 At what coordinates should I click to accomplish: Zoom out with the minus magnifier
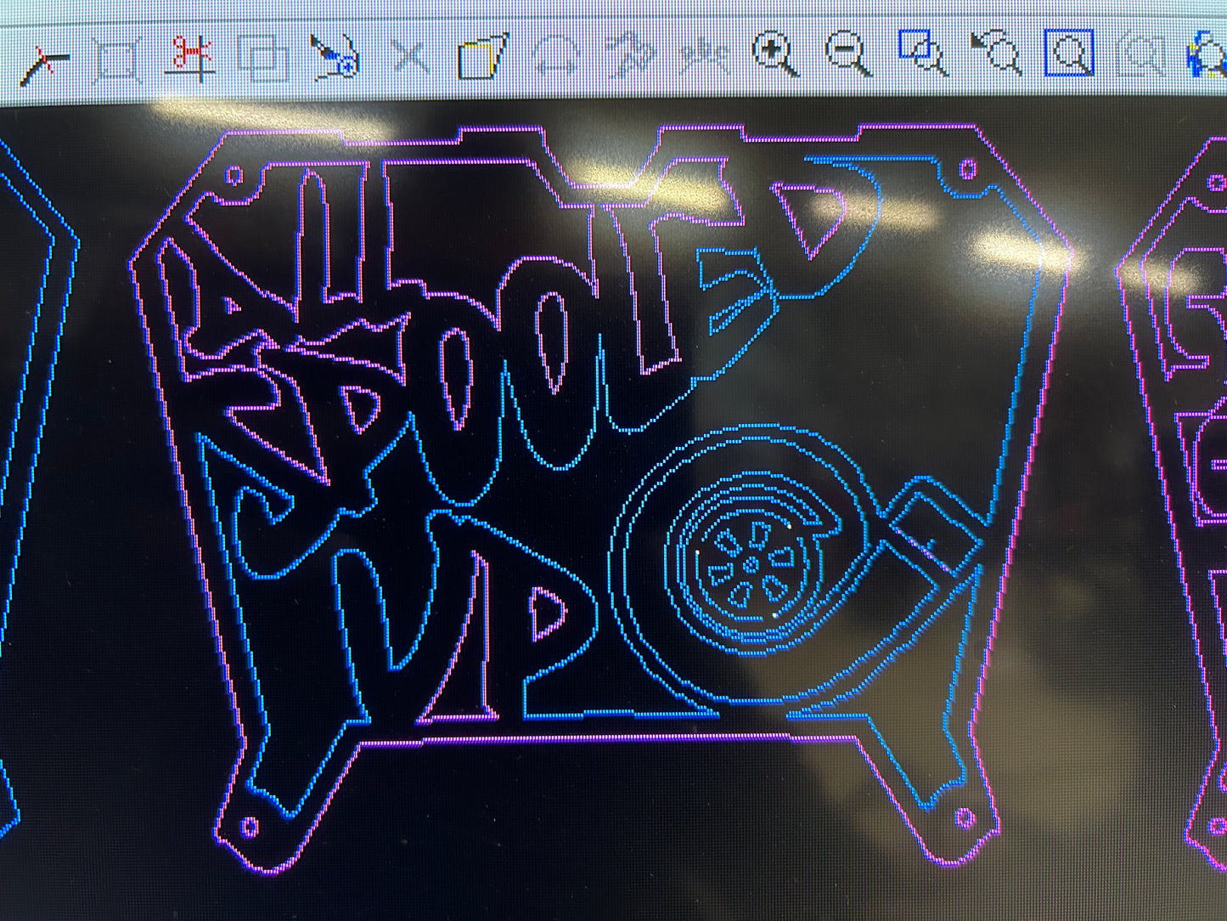[x=848, y=55]
